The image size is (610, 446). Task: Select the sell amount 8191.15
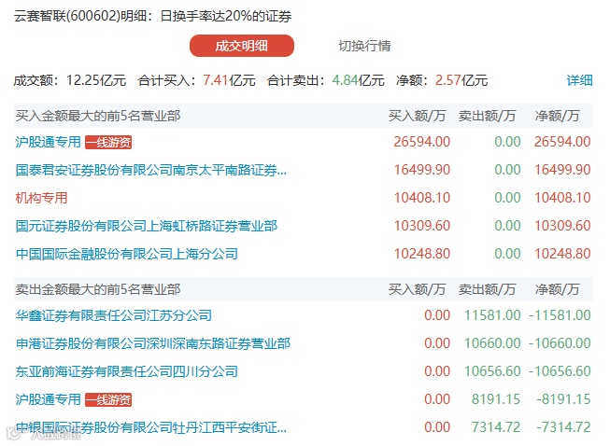click(496, 399)
